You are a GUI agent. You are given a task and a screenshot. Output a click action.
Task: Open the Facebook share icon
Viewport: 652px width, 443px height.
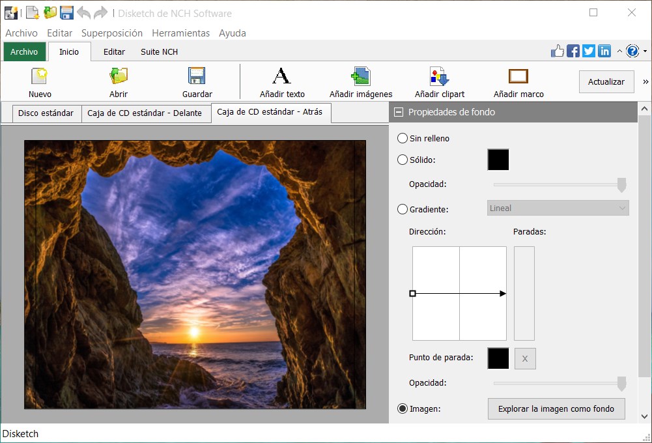[573, 50]
